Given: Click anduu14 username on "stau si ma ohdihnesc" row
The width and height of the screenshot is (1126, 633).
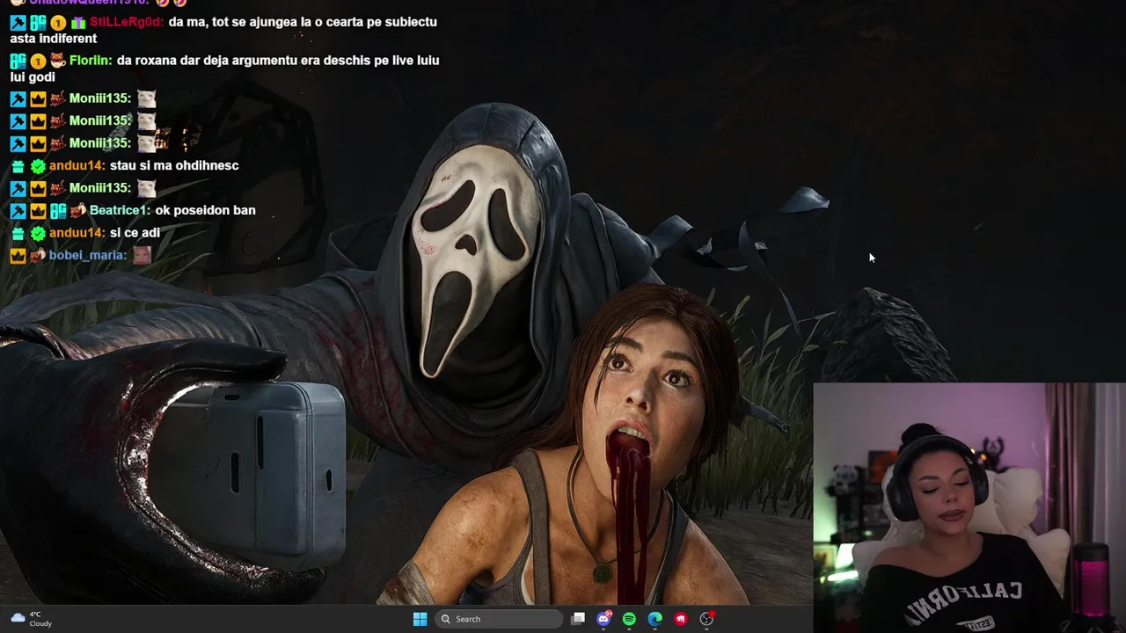Looking at the screenshot, I should point(77,165).
